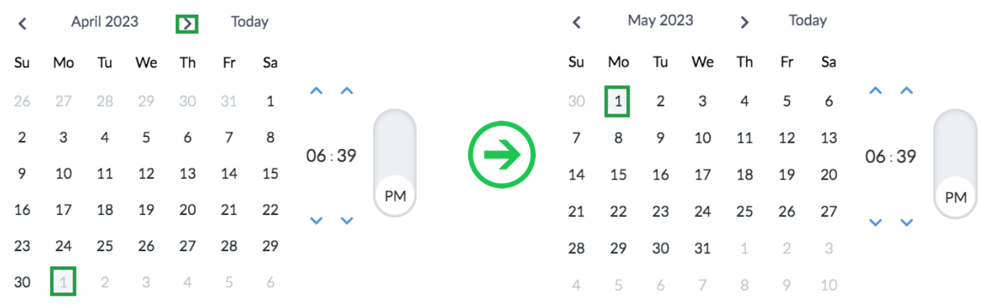Click the May 2023 month title
The height and width of the screenshot is (305, 981).
(660, 21)
